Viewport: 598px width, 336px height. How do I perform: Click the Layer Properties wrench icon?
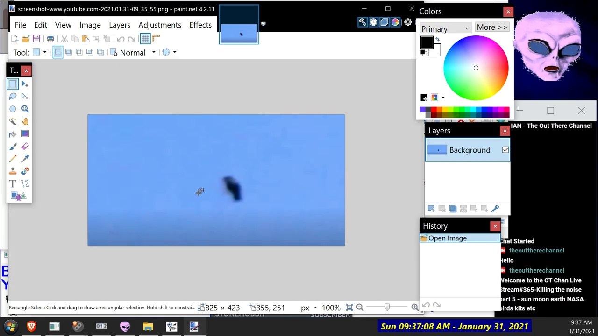click(x=495, y=209)
